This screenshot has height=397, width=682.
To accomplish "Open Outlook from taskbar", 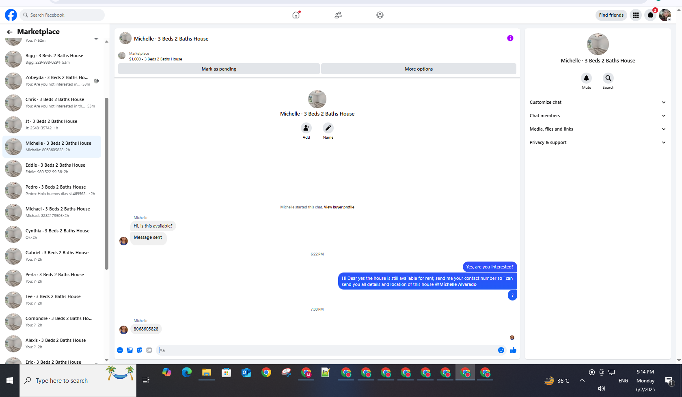I will (x=246, y=372).
